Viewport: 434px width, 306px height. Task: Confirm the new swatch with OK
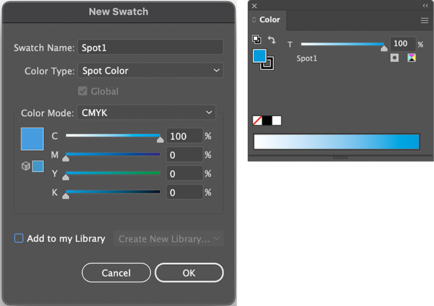tap(189, 273)
